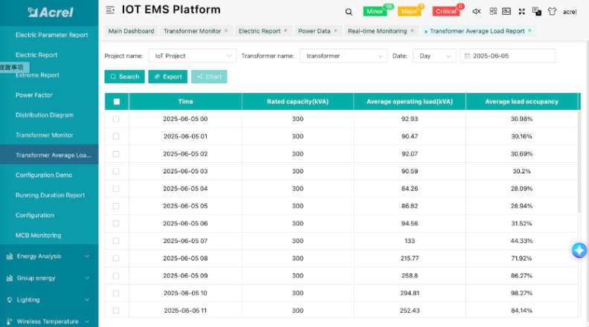589x327 pixels.
Task: Click the search magnifier icon in header
Action: coord(349,11)
